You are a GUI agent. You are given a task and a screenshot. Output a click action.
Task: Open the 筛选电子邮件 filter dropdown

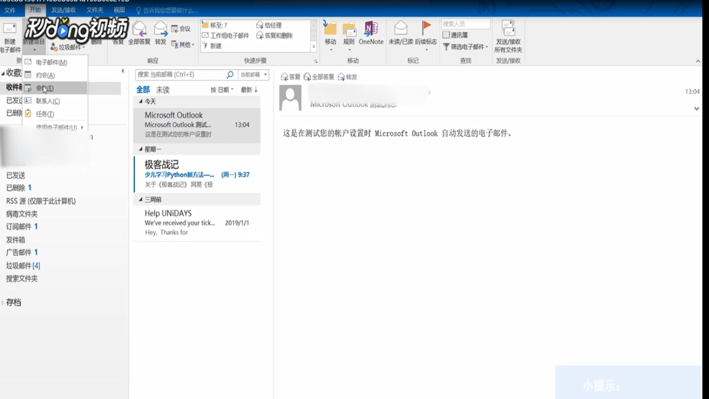point(466,47)
